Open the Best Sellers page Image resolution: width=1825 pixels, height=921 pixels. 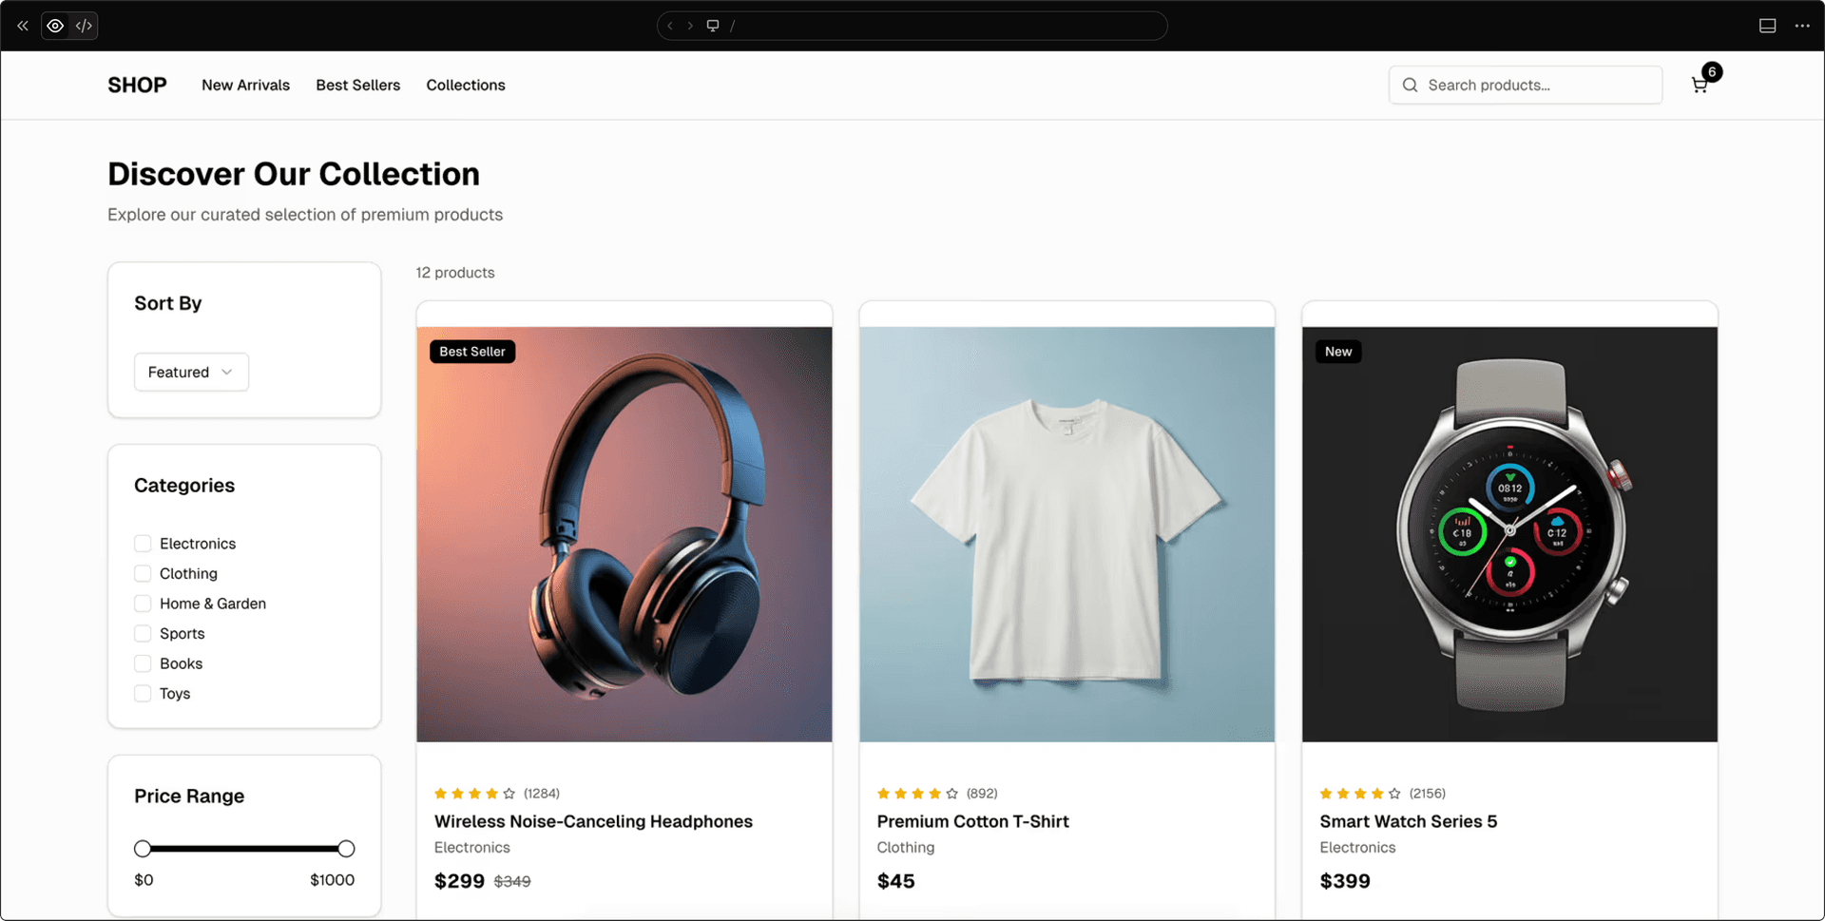pos(357,86)
